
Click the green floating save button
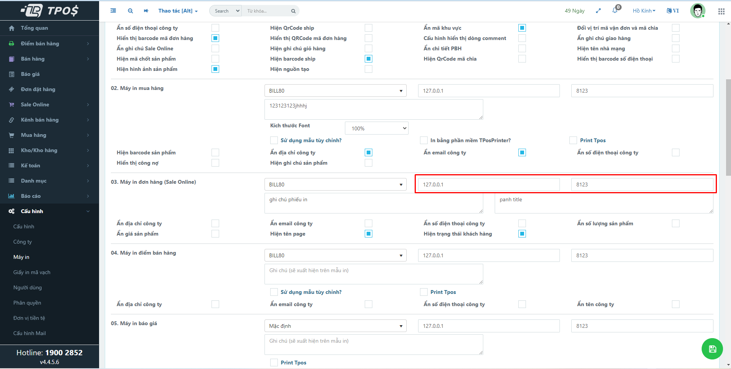pyautogui.click(x=712, y=349)
